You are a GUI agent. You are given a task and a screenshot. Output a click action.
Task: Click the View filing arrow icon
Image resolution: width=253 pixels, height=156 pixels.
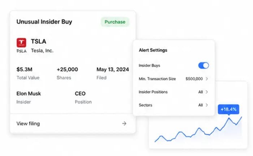[x=124, y=123]
